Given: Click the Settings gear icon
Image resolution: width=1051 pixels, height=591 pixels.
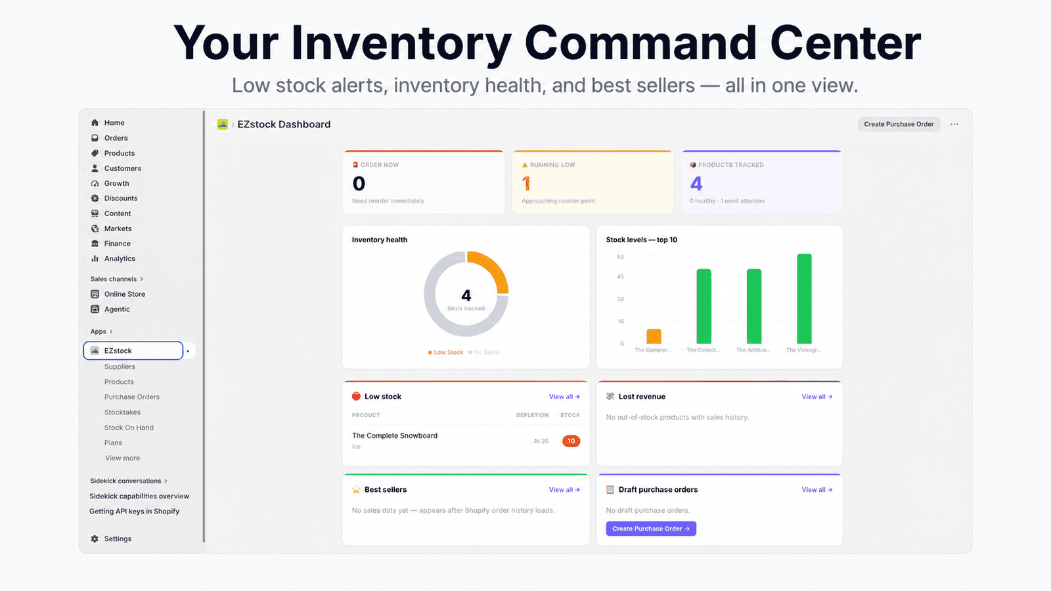Looking at the screenshot, I should click(x=95, y=538).
